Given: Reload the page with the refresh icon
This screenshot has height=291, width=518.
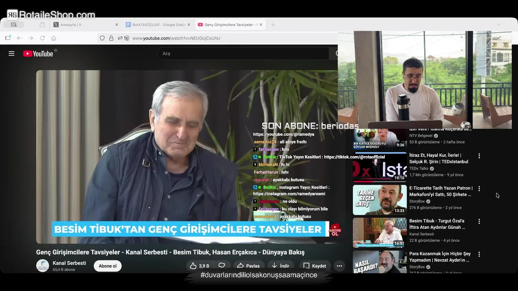Looking at the screenshot, I should tap(42, 38).
